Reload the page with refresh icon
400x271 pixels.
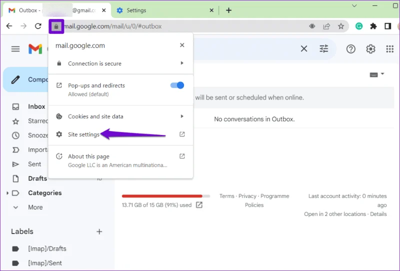point(38,26)
